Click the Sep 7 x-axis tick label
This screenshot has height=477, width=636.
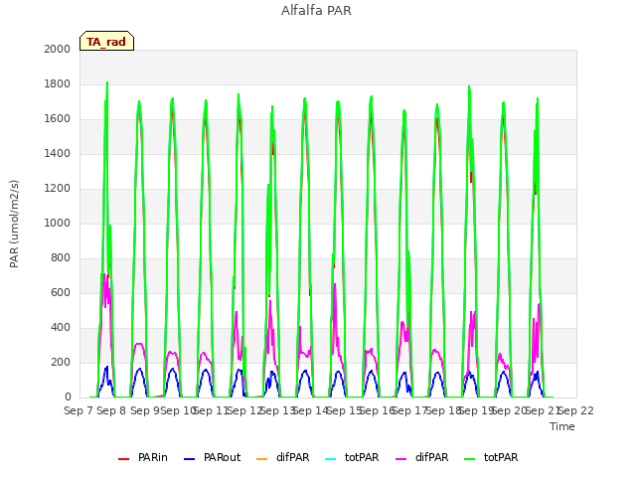click(79, 410)
